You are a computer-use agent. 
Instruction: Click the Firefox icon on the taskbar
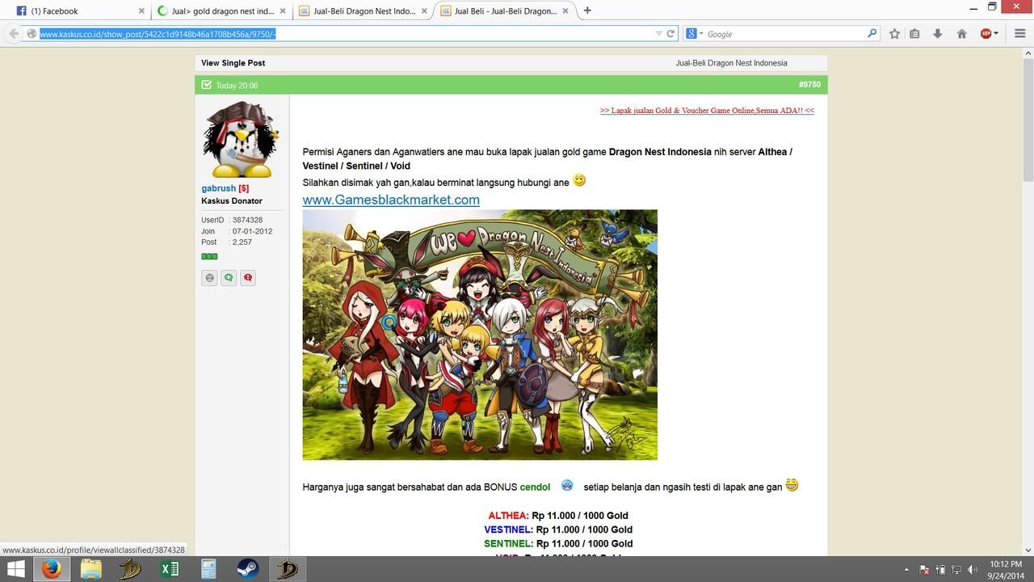pos(52,569)
